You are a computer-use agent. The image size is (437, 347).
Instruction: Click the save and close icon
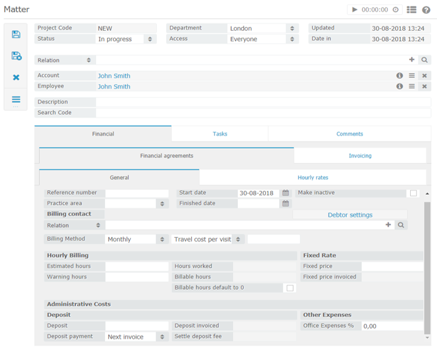16,56
